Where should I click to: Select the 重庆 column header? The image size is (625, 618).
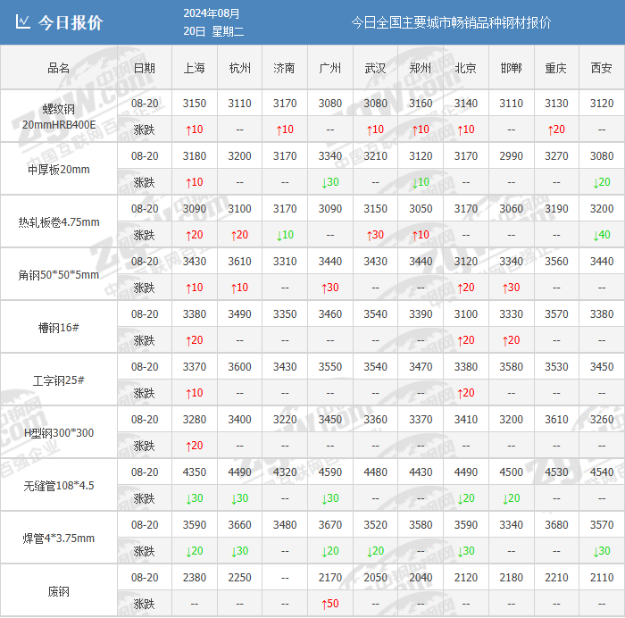tap(556, 68)
